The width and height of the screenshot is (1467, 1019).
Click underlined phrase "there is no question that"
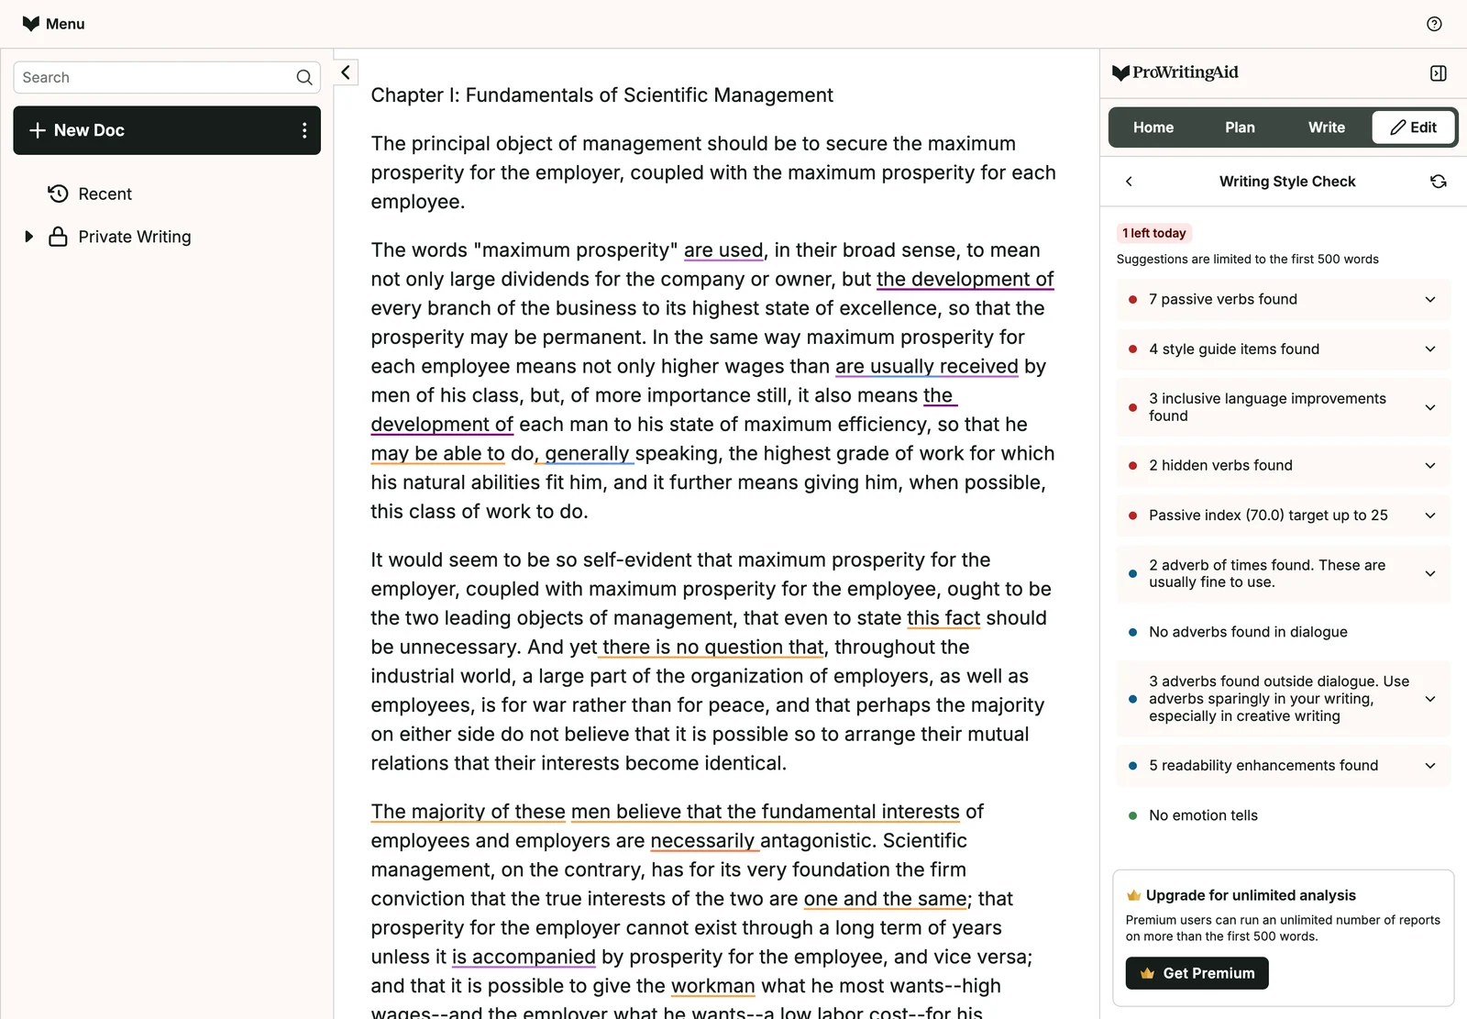point(712,647)
